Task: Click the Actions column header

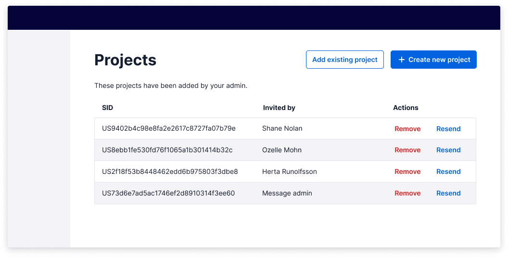Action: (x=406, y=108)
